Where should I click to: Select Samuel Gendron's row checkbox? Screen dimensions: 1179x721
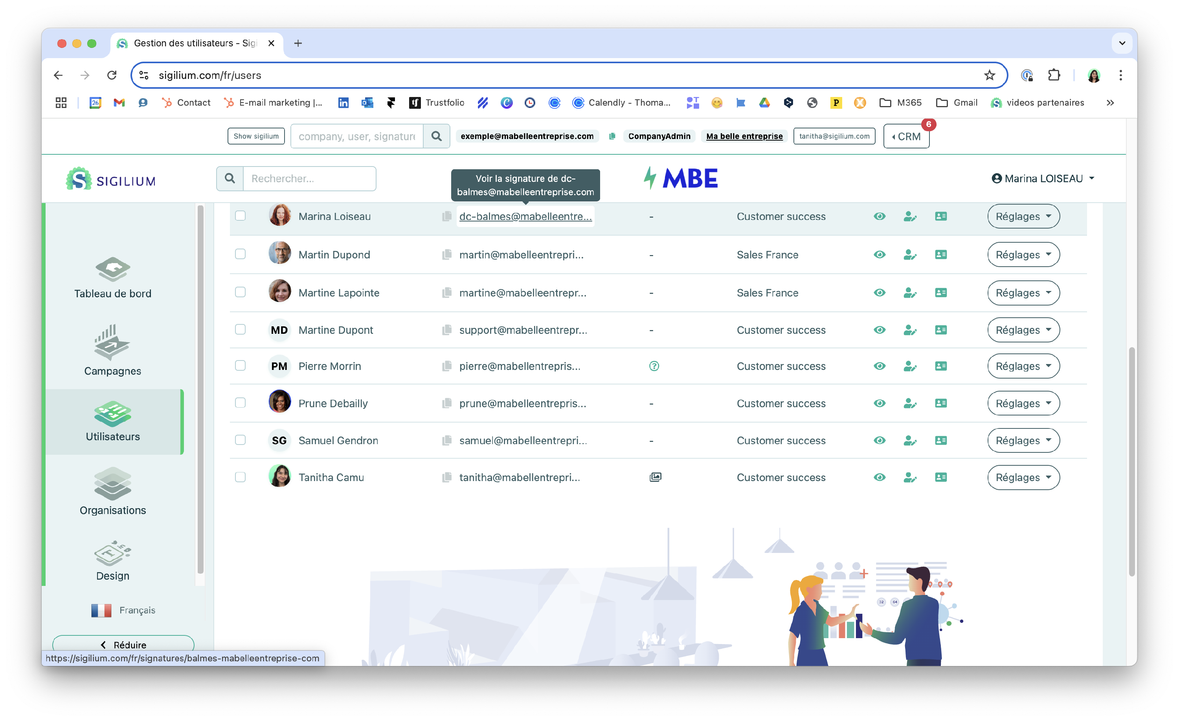click(x=240, y=440)
